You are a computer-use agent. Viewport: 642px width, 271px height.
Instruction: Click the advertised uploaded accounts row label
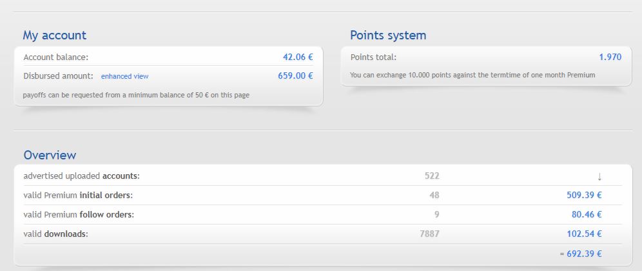click(x=81, y=176)
